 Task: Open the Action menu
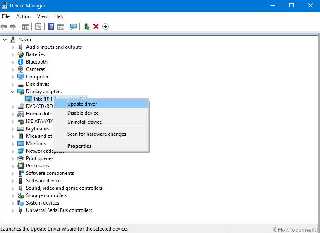pos(23,16)
